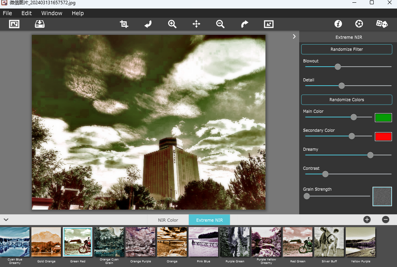Image resolution: width=397 pixels, height=267 pixels.
Task: Zoom in on the photo
Action: [172, 24]
